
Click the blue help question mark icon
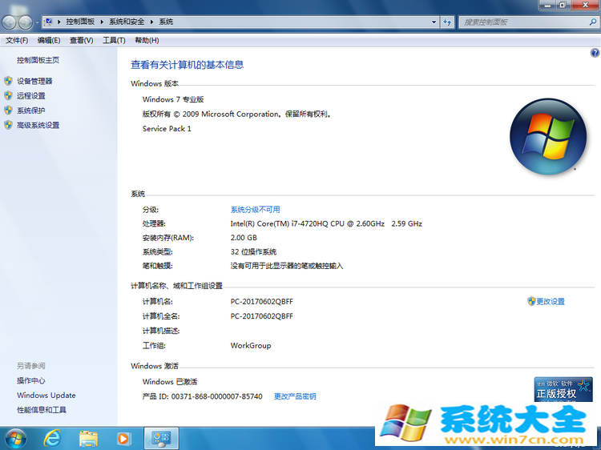pos(595,53)
